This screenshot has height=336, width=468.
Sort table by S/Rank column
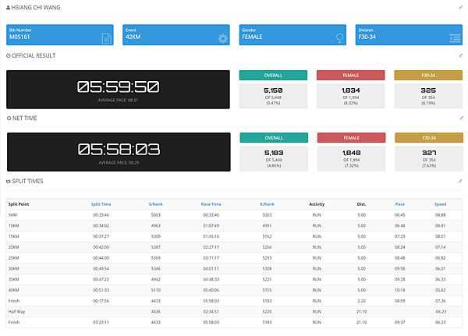[156, 204]
